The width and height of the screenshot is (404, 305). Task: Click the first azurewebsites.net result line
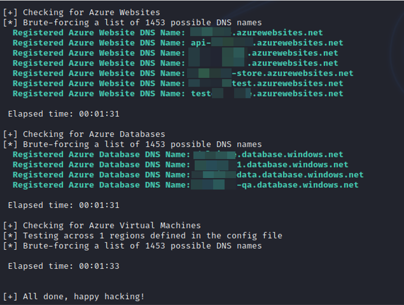click(168, 33)
